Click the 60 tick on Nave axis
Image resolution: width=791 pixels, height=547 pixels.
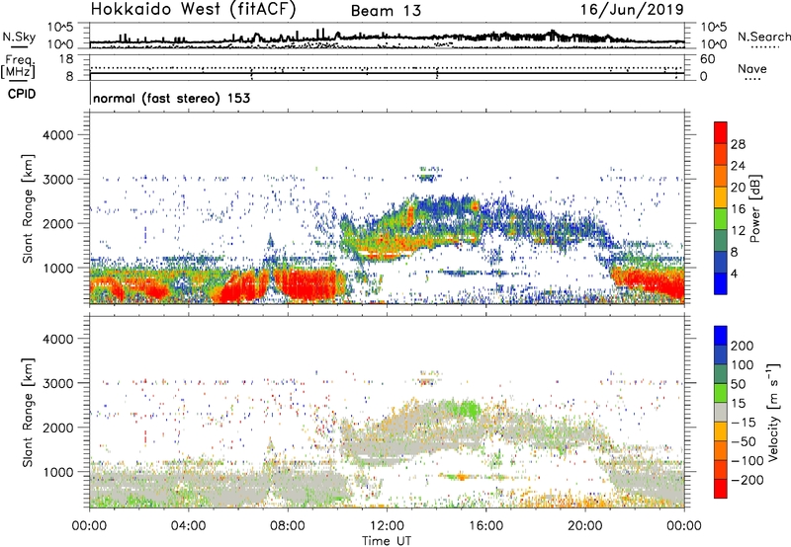click(707, 59)
